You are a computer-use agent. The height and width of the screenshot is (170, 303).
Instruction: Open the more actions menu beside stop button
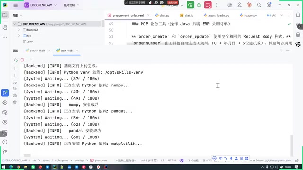point(216,5)
